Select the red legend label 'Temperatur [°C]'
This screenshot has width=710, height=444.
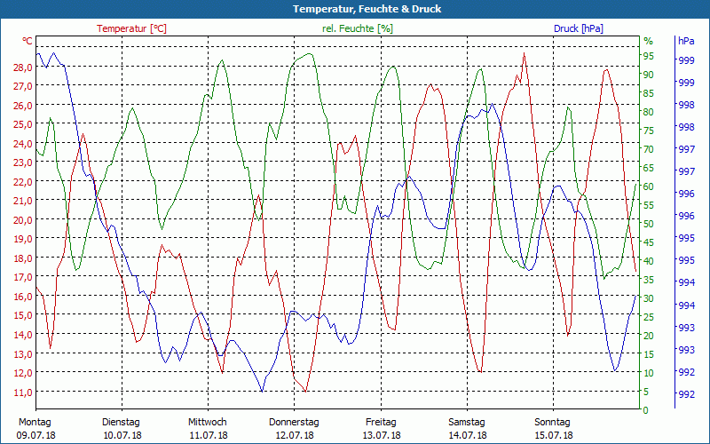point(131,28)
